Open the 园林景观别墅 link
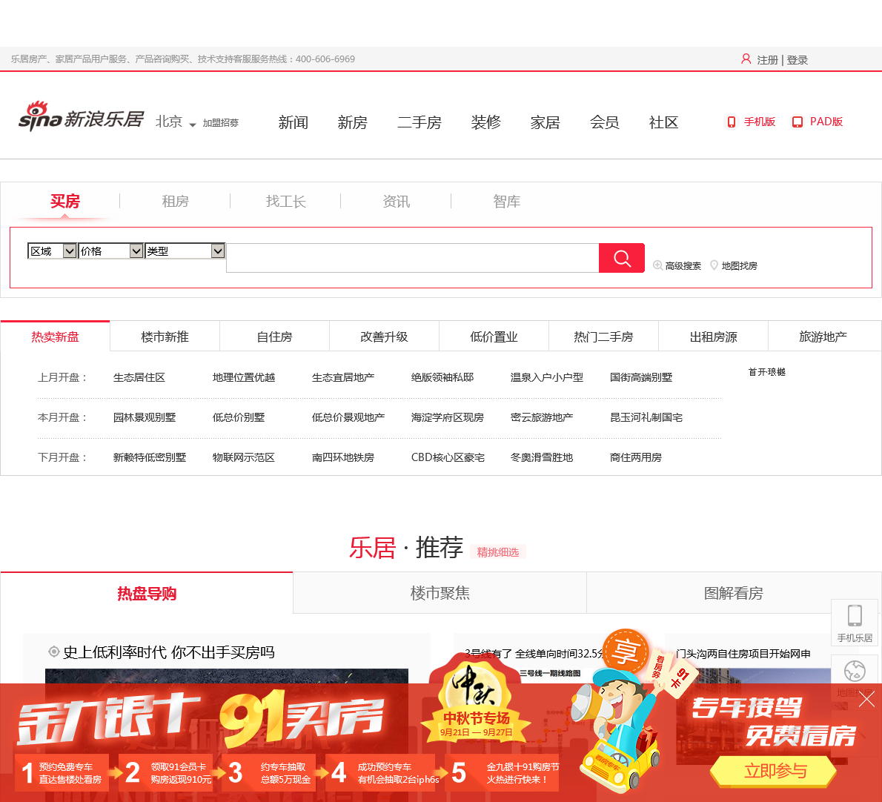 pos(145,417)
